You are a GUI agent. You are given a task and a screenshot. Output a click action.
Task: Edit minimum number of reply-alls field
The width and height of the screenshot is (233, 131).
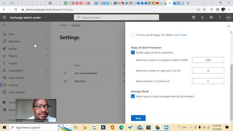[x=208, y=71]
